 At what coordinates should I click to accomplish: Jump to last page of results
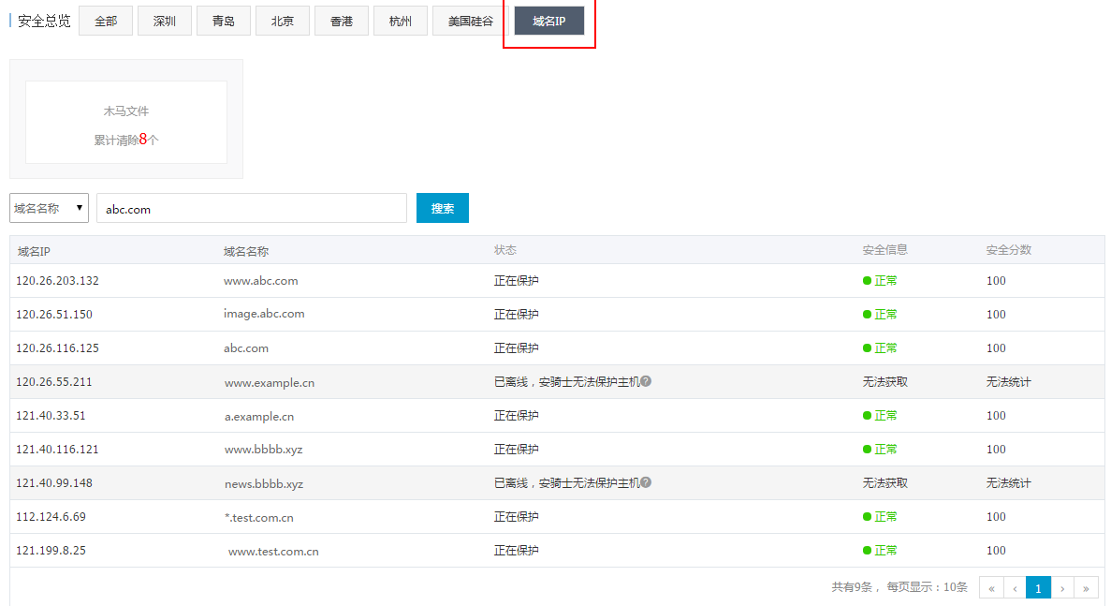click(x=1086, y=587)
